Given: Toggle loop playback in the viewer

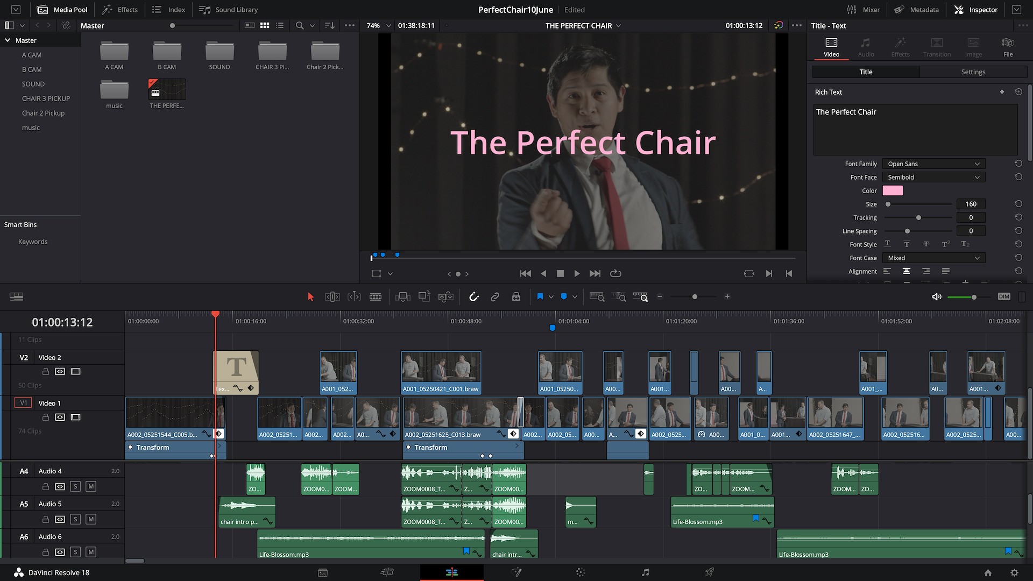Looking at the screenshot, I should [615, 273].
